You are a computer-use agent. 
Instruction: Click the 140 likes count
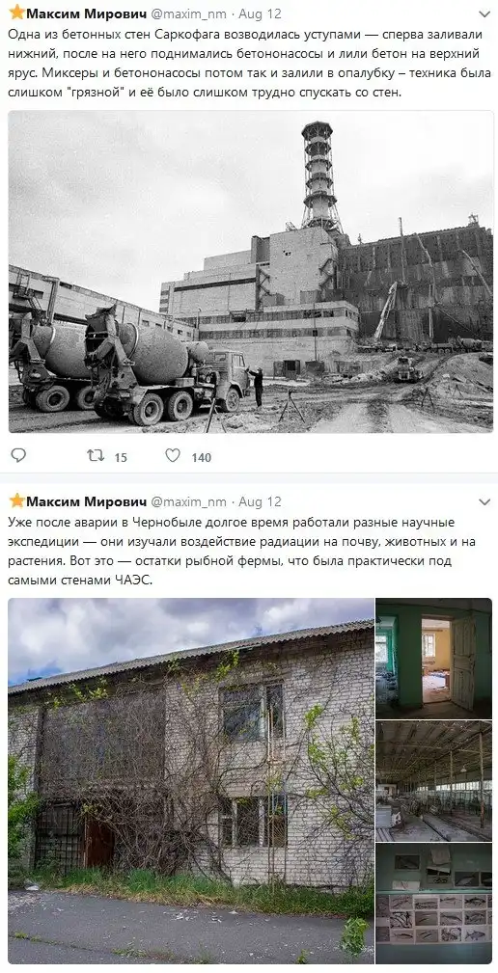tap(201, 457)
